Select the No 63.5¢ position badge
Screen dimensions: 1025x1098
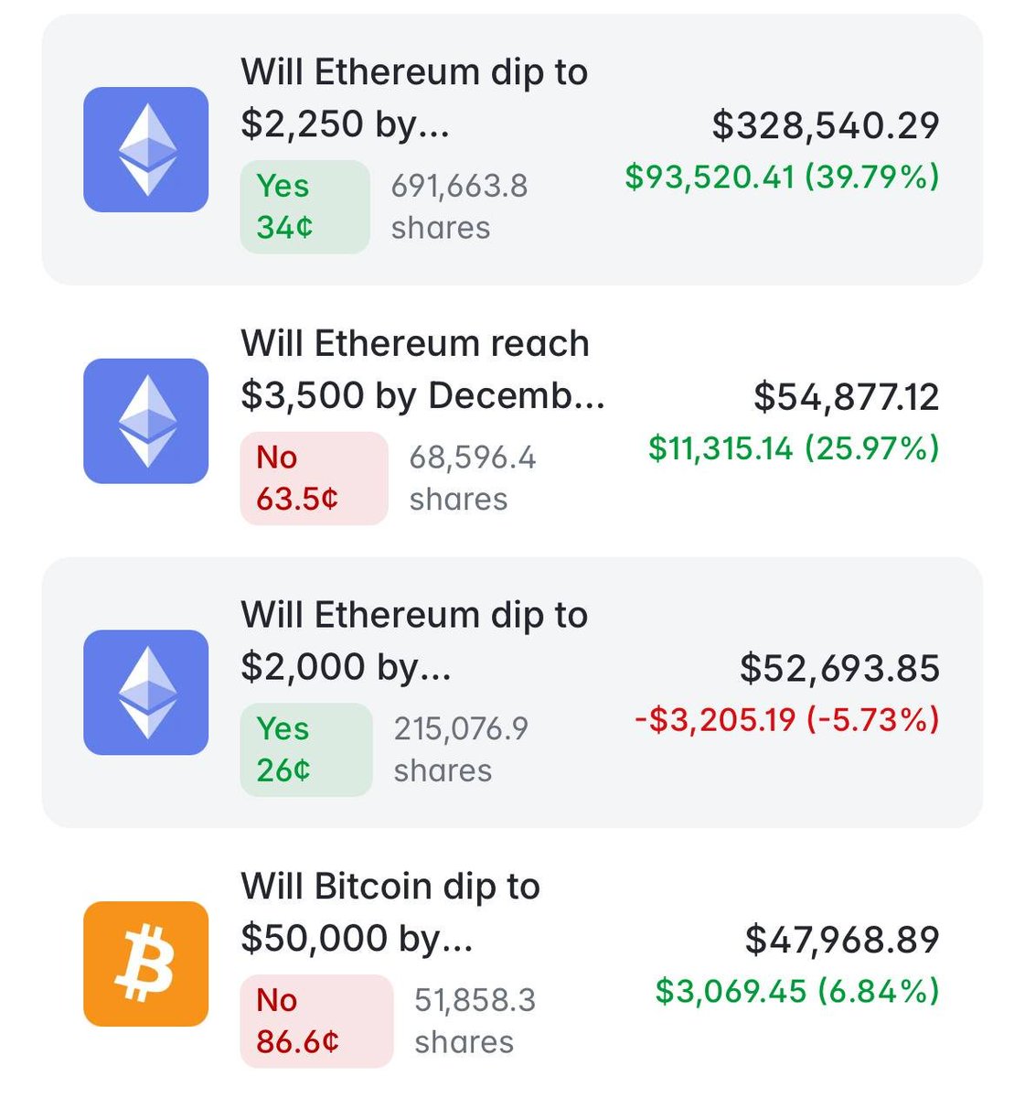tap(314, 479)
